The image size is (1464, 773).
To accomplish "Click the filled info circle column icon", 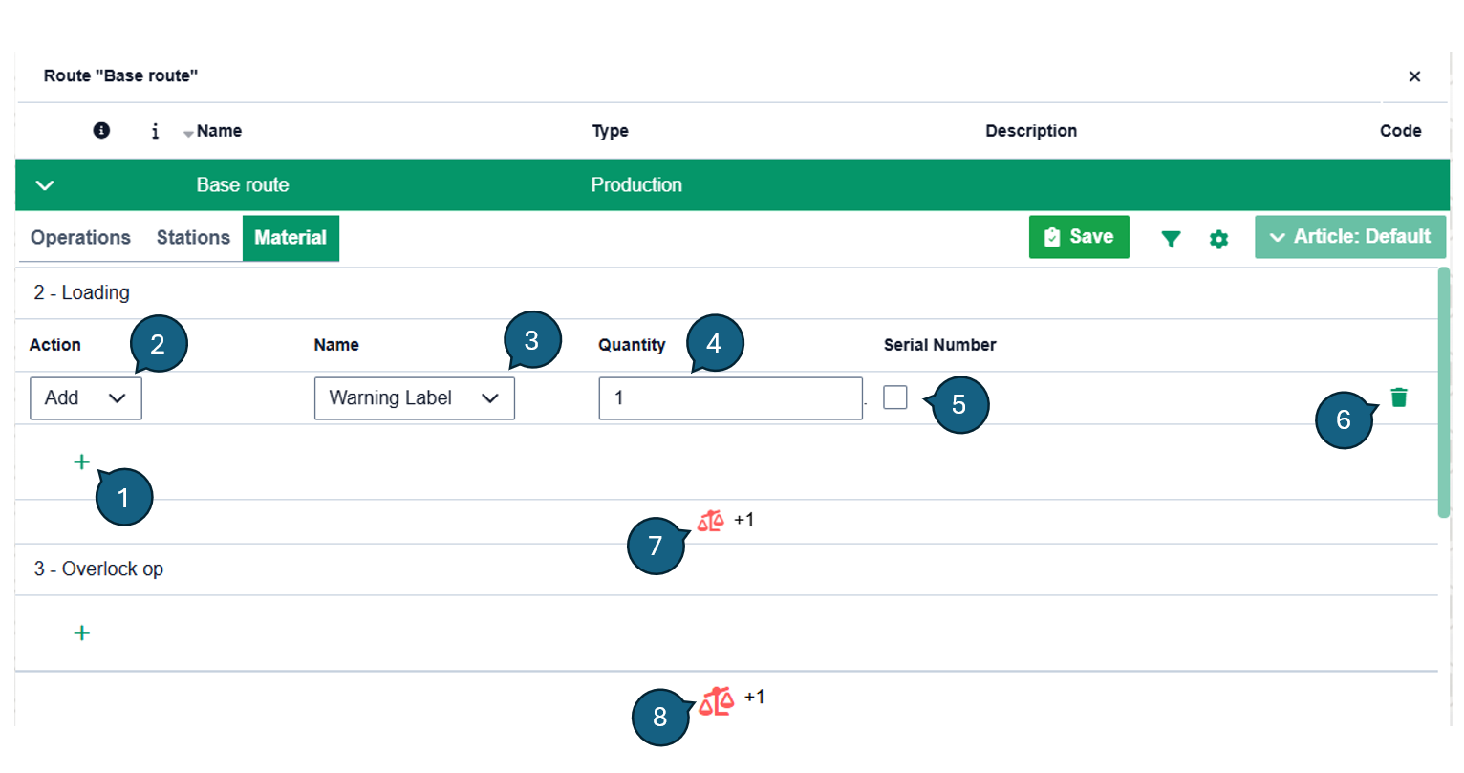I will click(x=101, y=131).
